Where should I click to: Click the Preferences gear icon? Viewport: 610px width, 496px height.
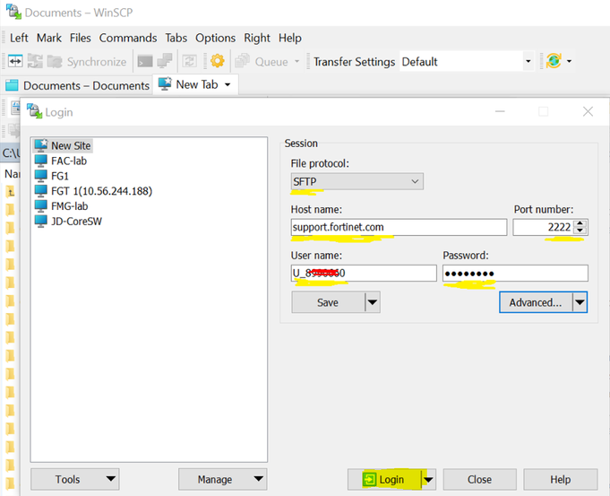point(218,61)
